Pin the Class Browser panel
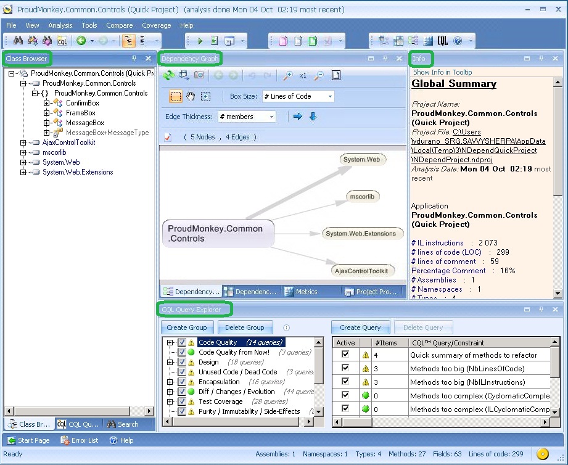The height and width of the screenshot is (465, 568). pos(134,58)
